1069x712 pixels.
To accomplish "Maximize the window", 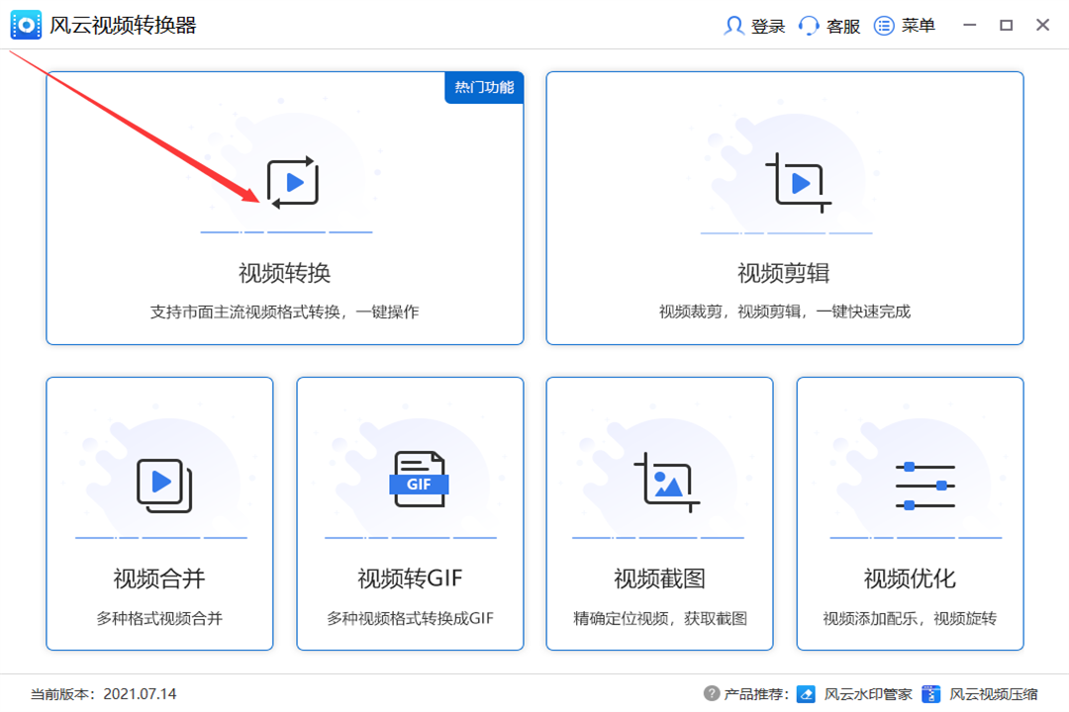I will [1007, 25].
